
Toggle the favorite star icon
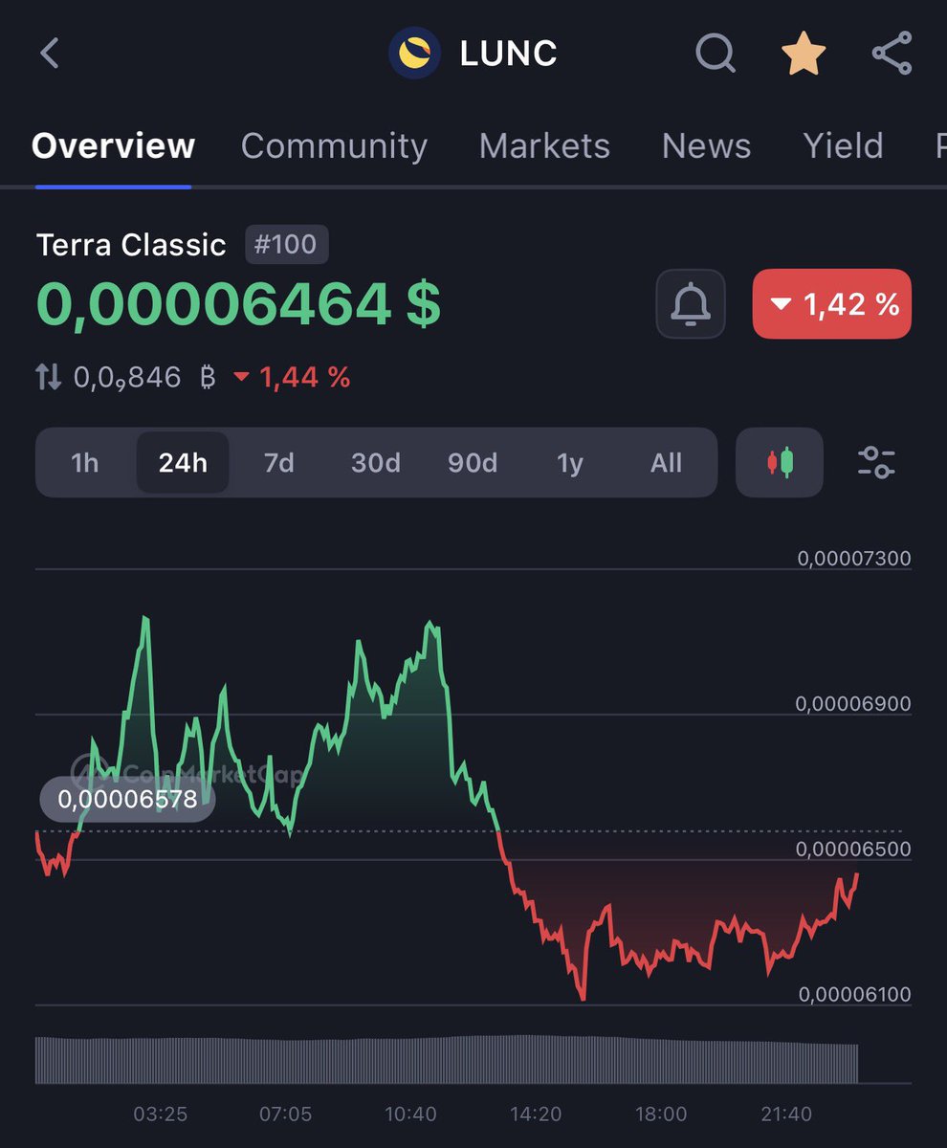pyautogui.click(x=804, y=54)
